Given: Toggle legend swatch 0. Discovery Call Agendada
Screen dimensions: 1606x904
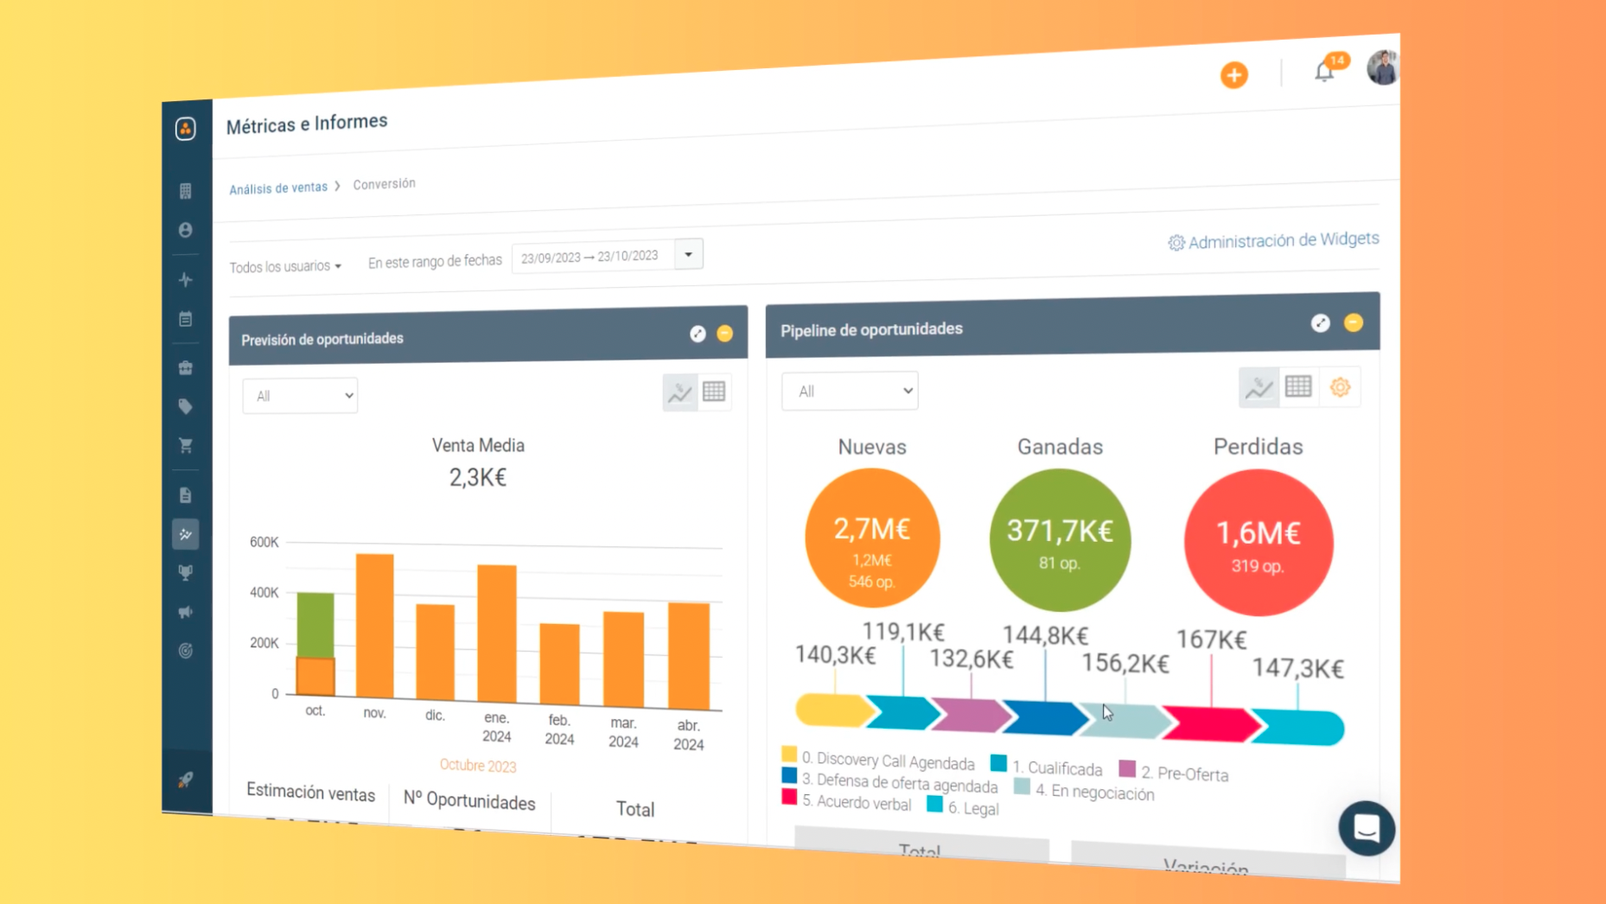Looking at the screenshot, I should click(x=789, y=754).
